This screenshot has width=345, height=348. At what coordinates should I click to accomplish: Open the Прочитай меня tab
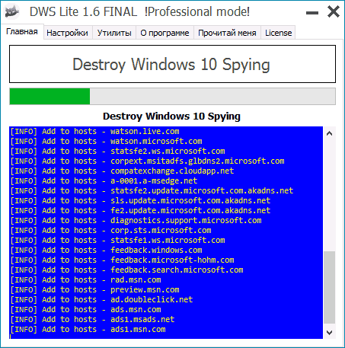(x=227, y=33)
